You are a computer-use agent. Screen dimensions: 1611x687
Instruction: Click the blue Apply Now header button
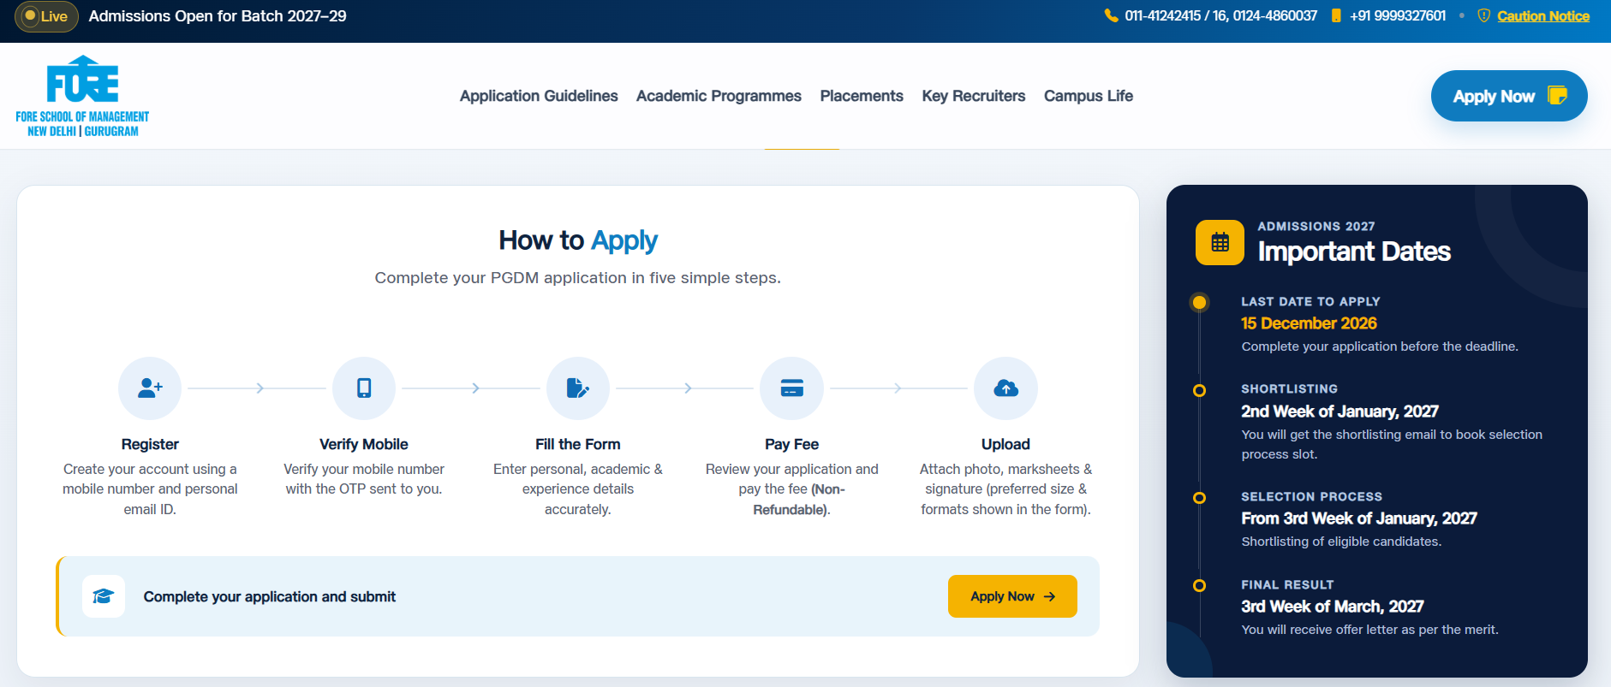point(1509,96)
